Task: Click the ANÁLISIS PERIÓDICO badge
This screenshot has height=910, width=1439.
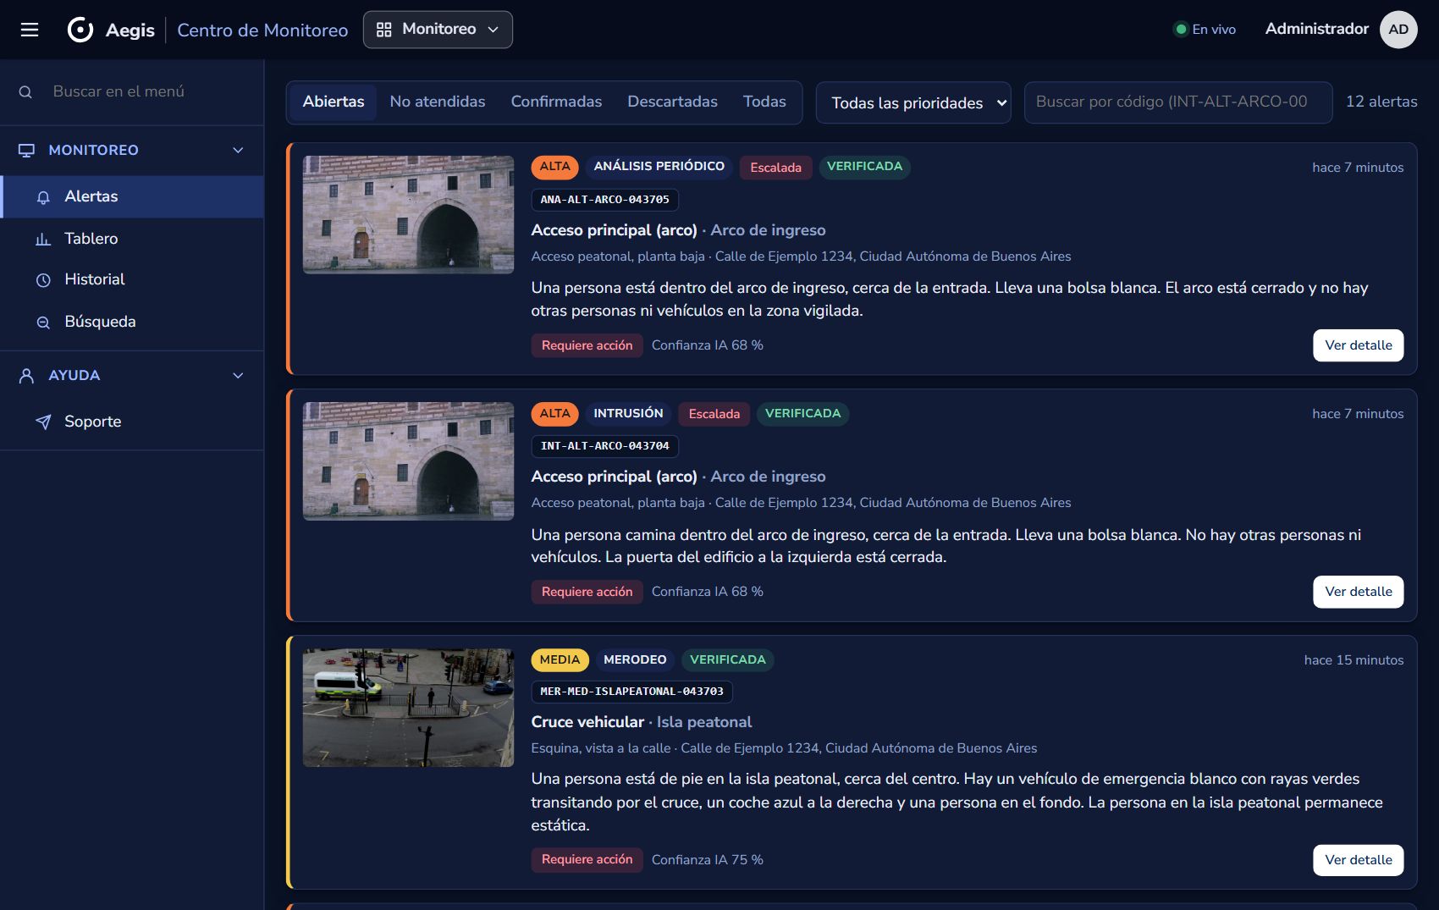Action: [x=659, y=167]
